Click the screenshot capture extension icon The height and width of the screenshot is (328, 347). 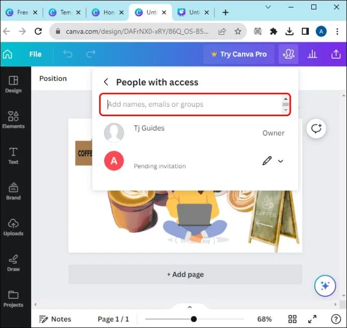257,31
